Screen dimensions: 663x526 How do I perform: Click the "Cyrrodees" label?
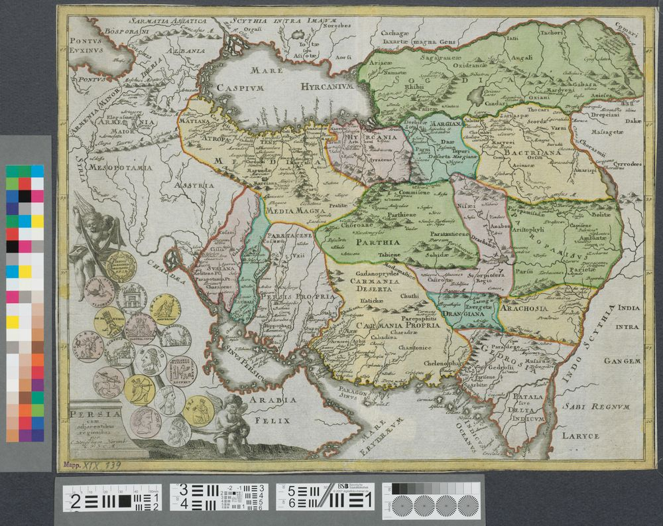(x=627, y=164)
